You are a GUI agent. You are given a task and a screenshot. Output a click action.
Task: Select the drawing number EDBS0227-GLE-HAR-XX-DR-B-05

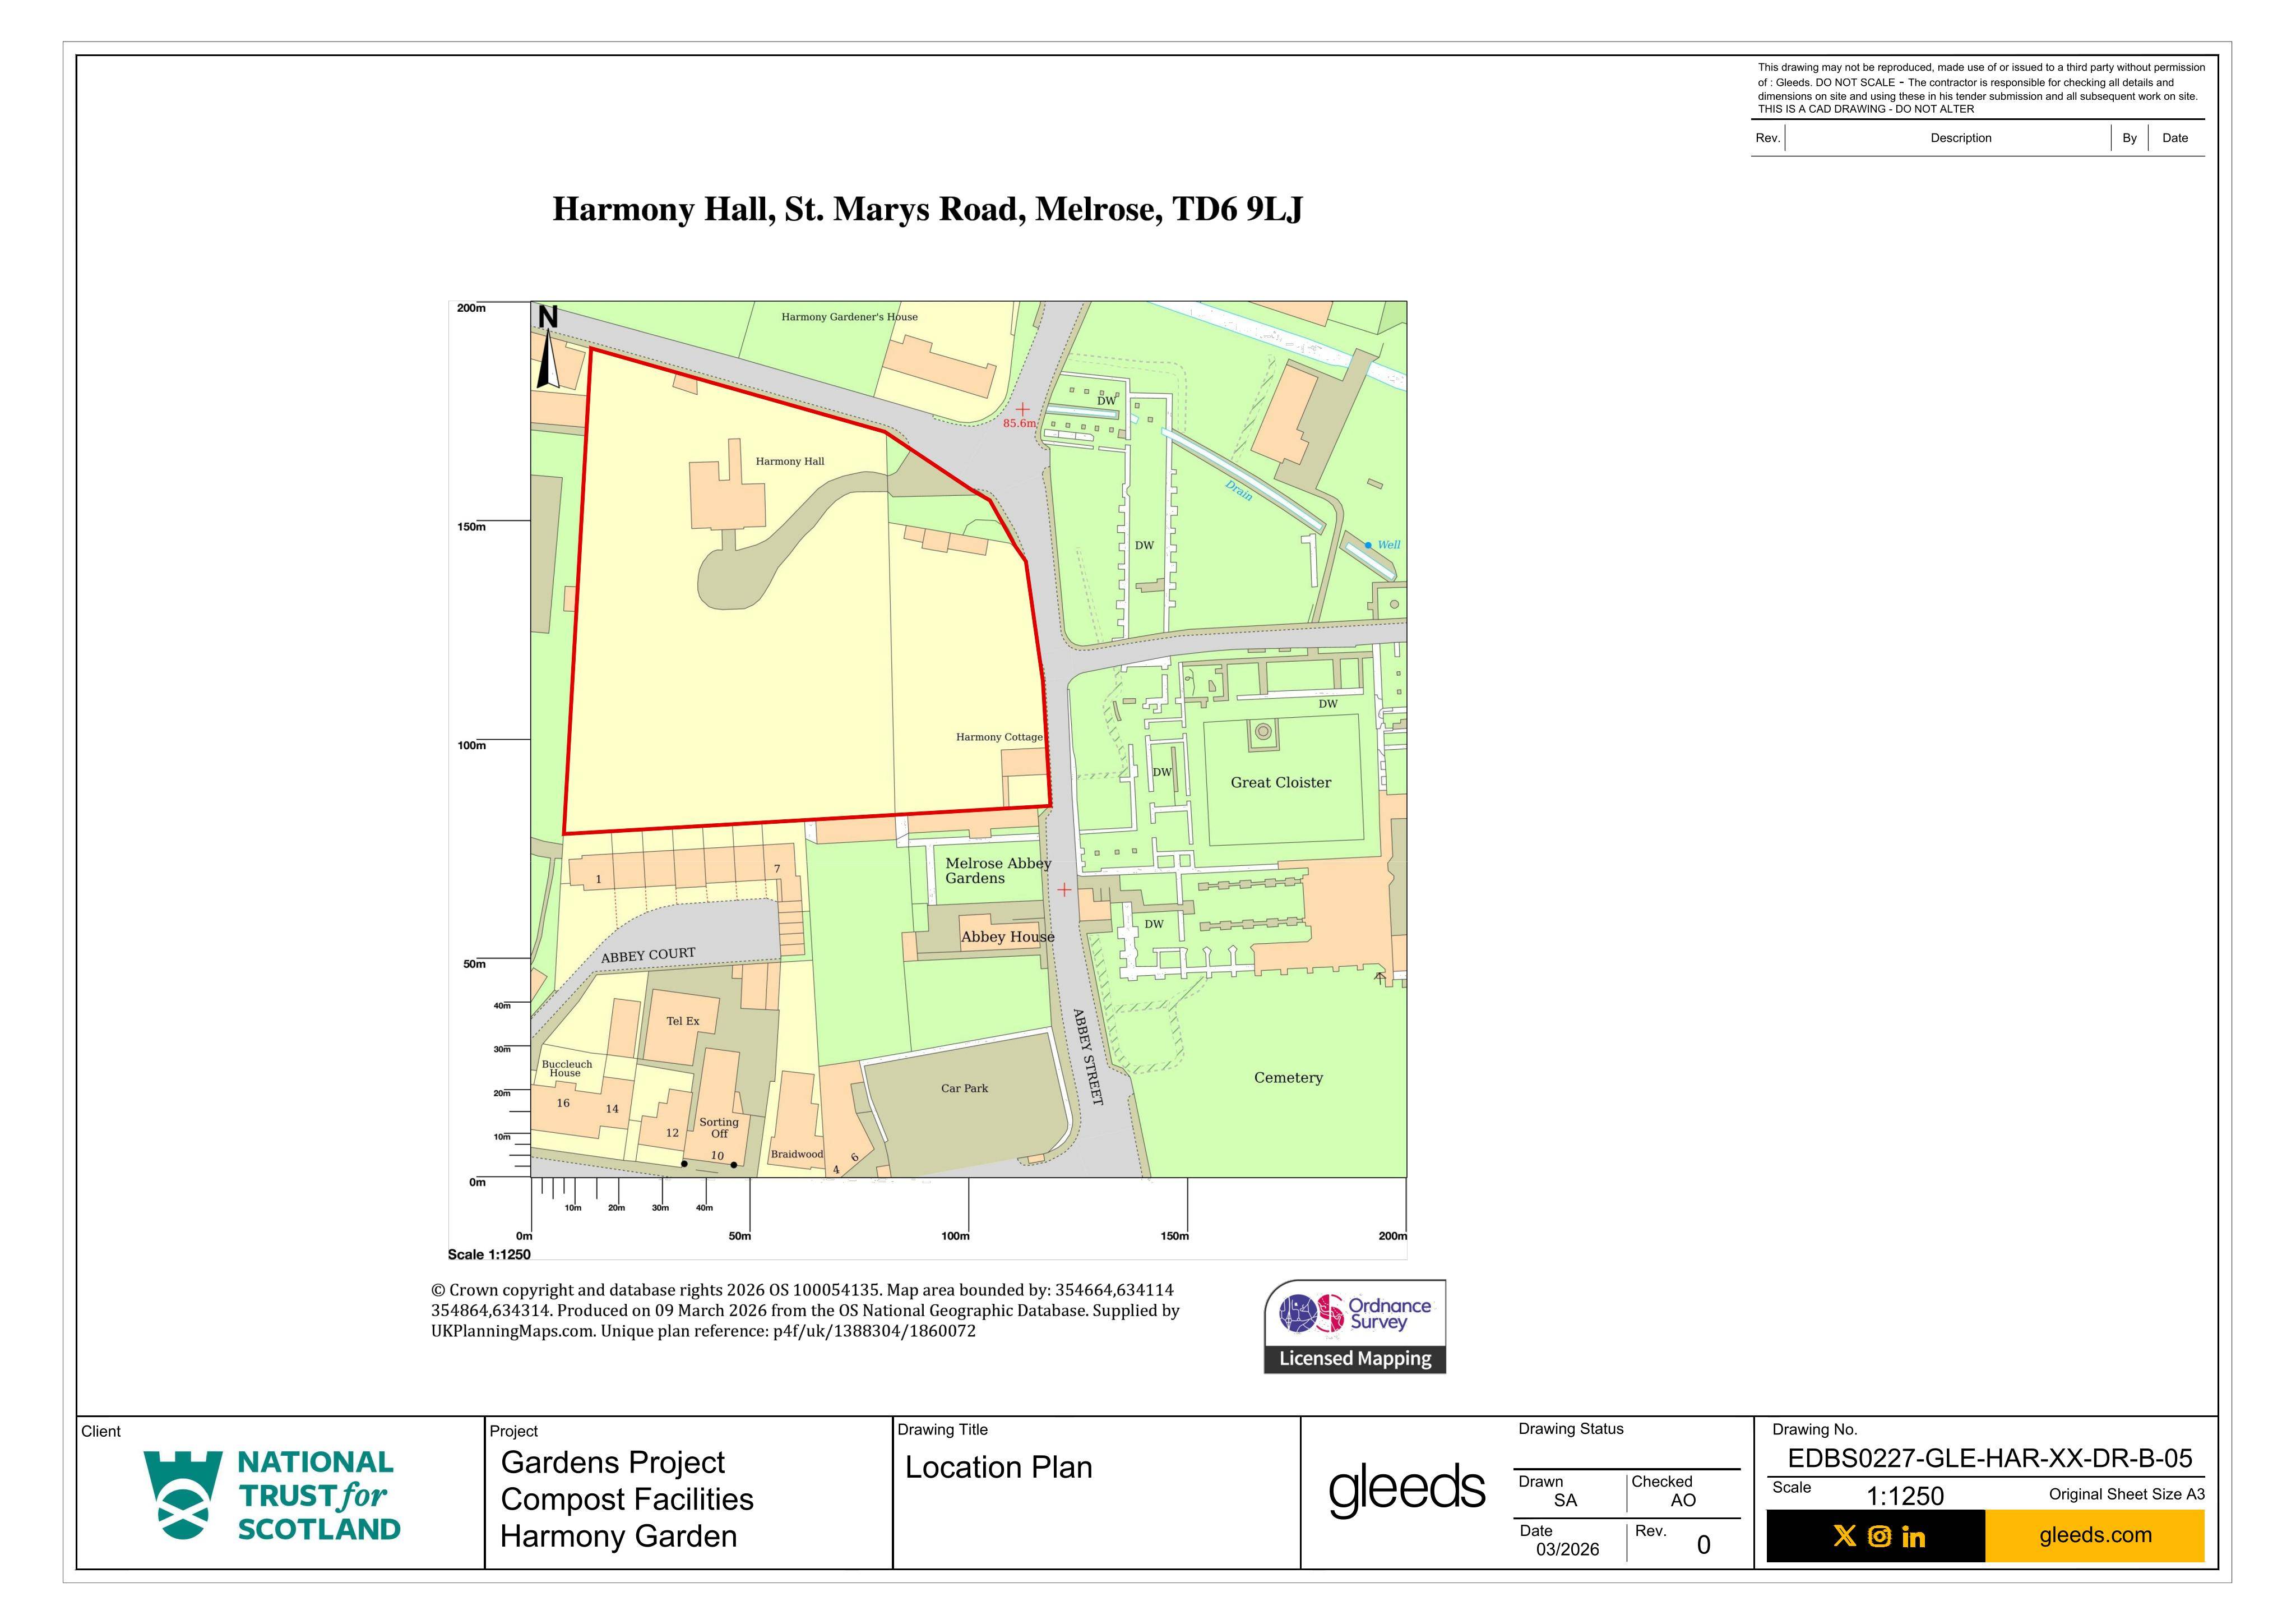pos(1990,1459)
